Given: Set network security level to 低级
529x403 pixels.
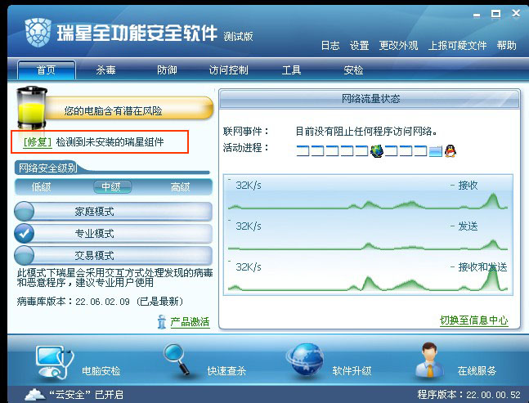Looking at the screenshot, I should [41, 187].
